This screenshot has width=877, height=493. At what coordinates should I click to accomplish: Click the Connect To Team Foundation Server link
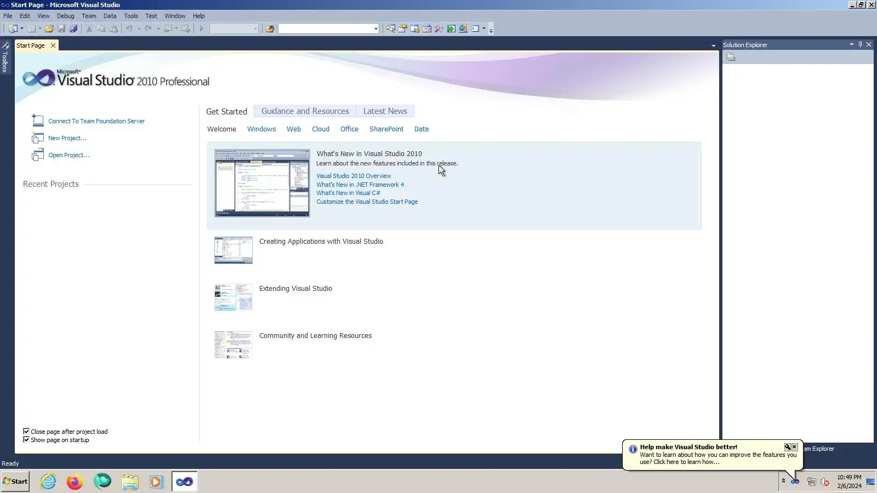click(96, 121)
